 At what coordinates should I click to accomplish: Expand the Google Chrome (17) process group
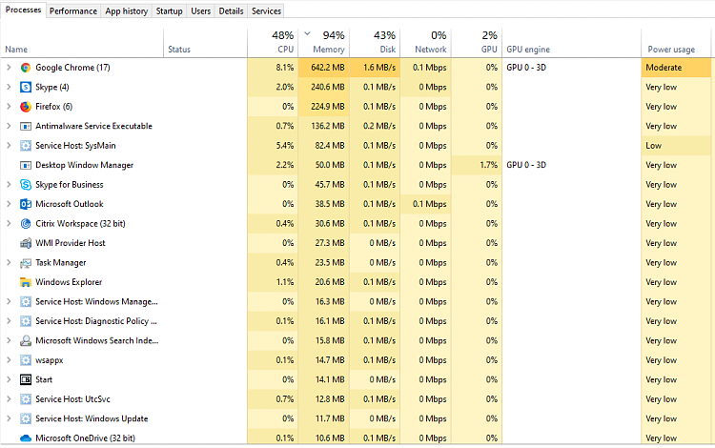tap(9, 68)
